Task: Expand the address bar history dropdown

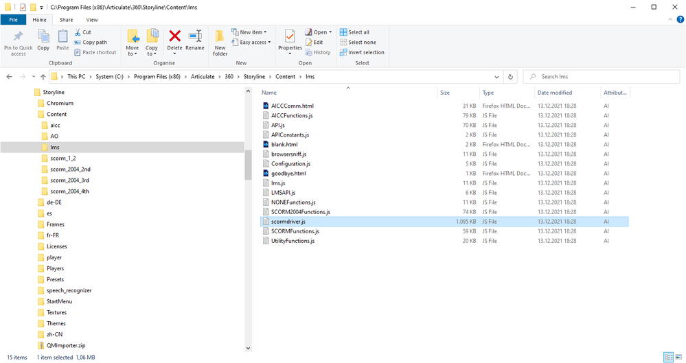Action: [x=496, y=77]
